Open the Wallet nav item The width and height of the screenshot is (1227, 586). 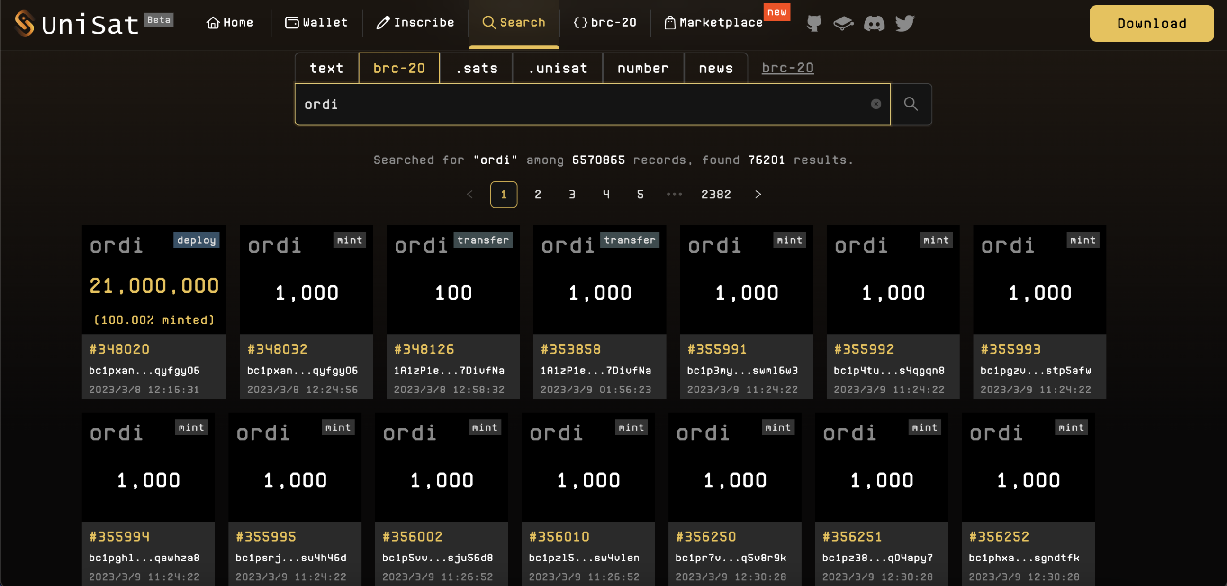pos(316,22)
